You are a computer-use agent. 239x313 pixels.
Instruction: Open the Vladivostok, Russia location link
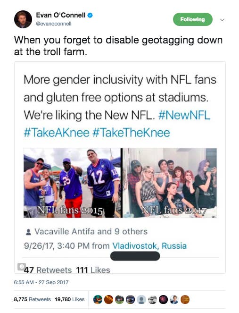[x=149, y=246]
